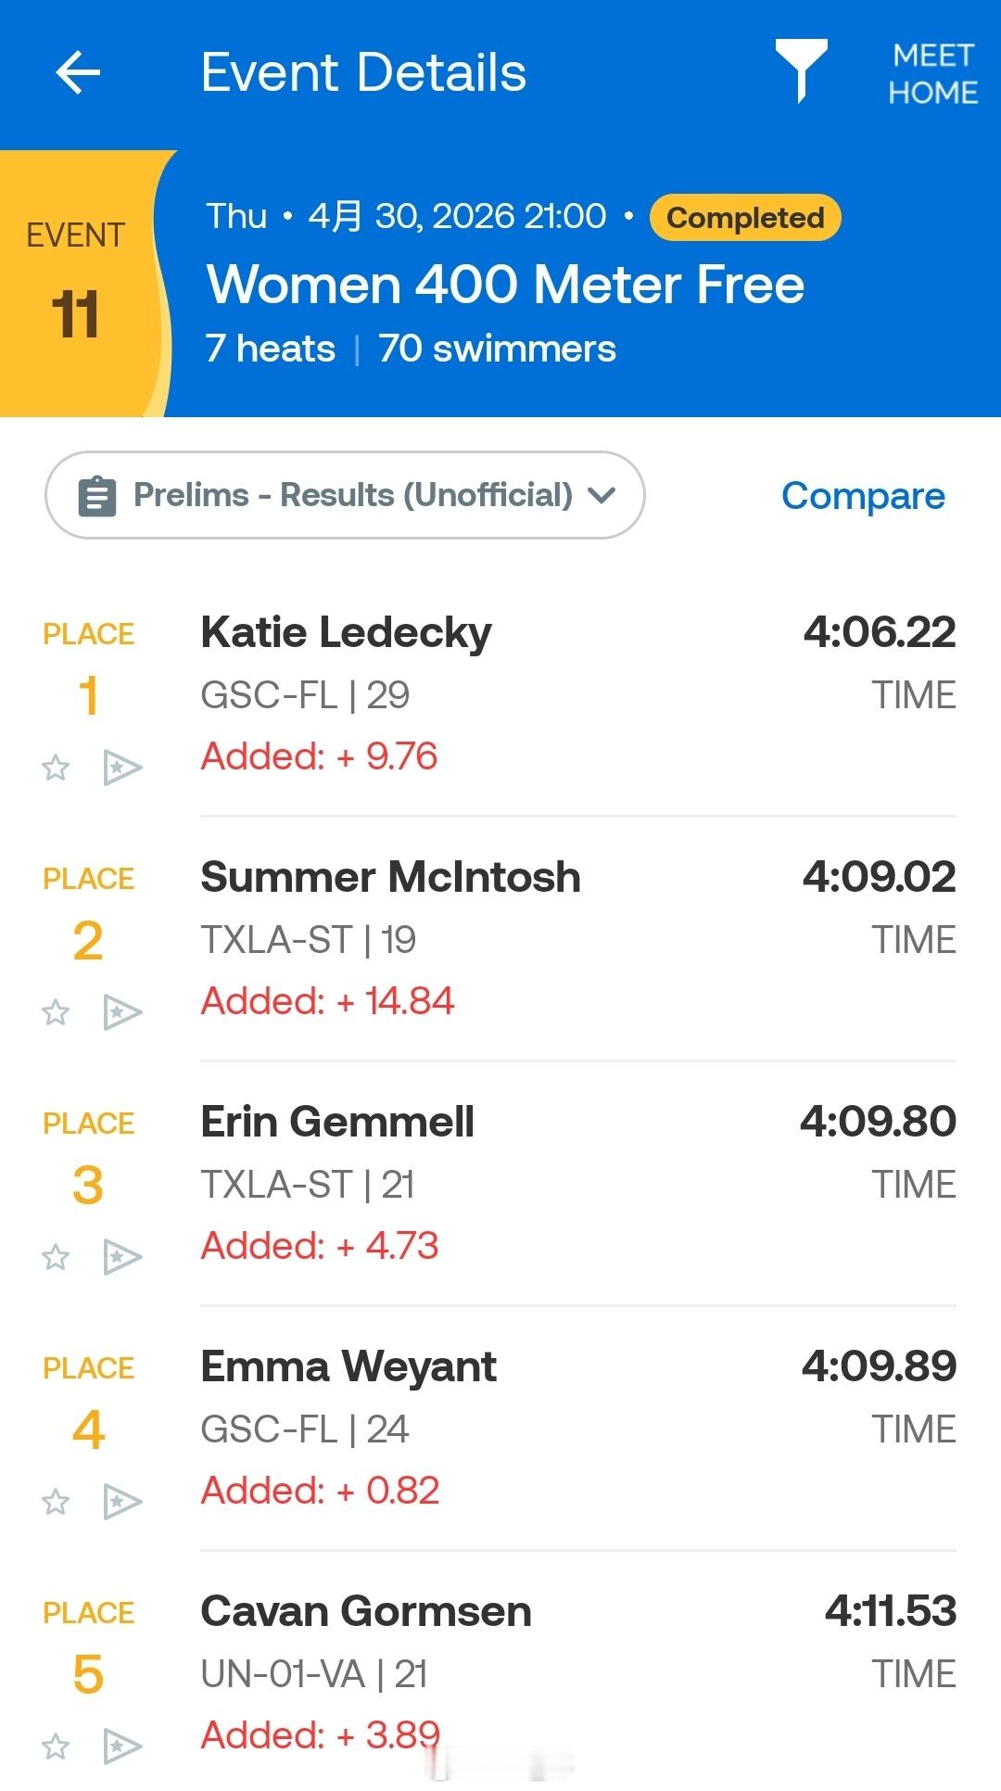Tap the back arrow icon

(78, 72)
